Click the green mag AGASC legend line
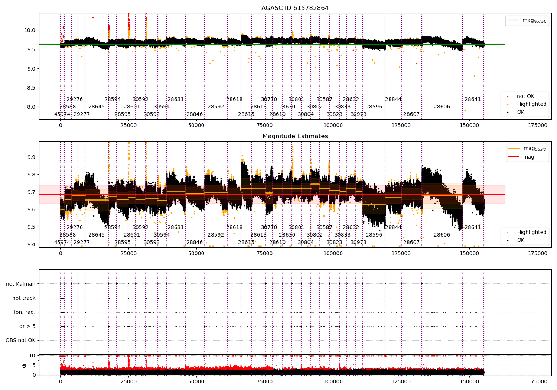Image resolution: width=557 pixels, height=390 pixels. (514, 20)
